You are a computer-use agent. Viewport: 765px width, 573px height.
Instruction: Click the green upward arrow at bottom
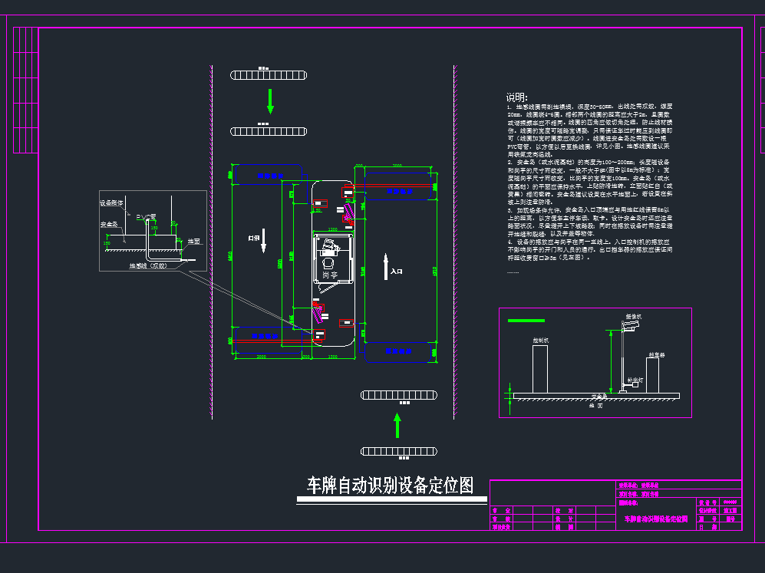(397, 425)
